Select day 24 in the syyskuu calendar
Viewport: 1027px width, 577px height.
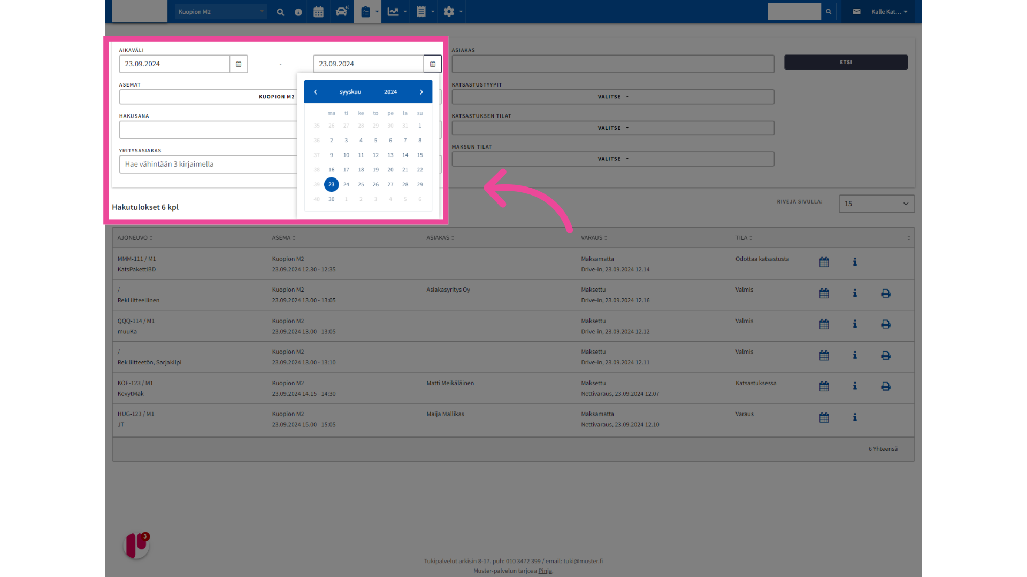(346, 185)
